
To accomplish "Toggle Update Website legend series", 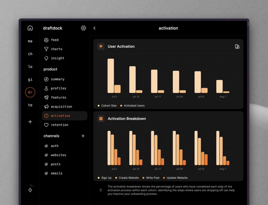I will pos(175,178).
